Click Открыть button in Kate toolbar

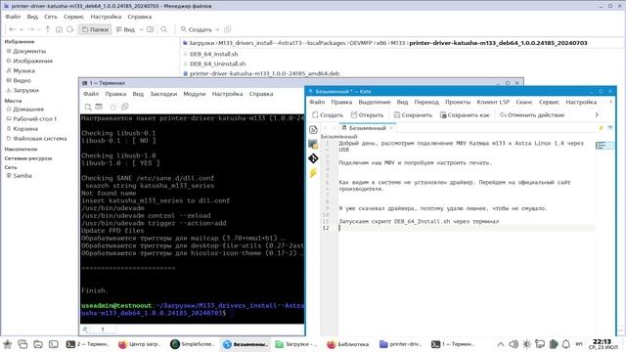tap(368, 115)
